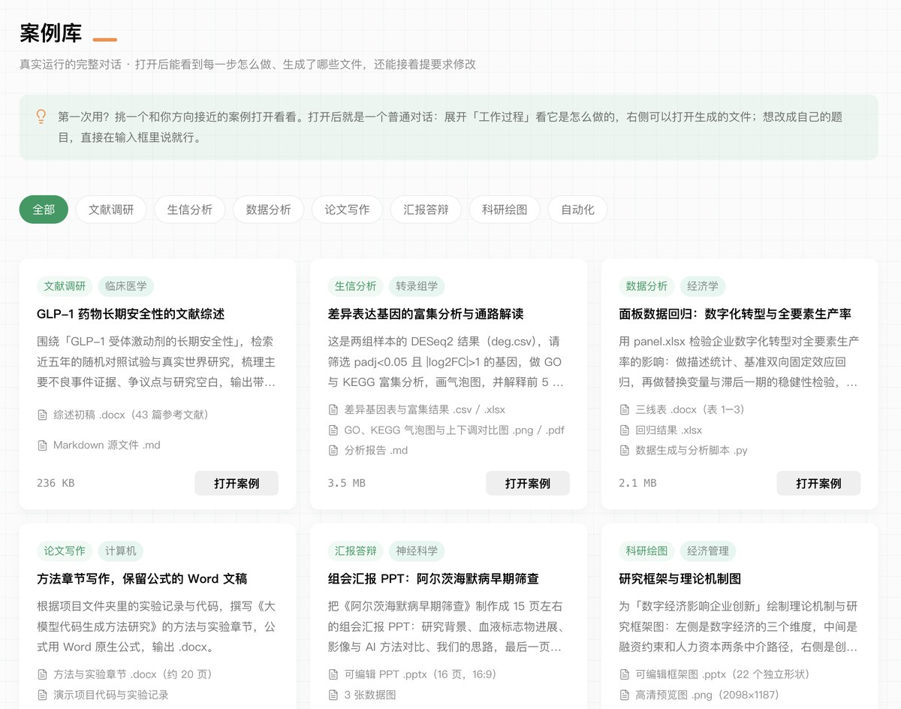This screenshot has width=901, height=709.
Task: Click file icon beside 可编辑框架图 .pptx
Action: [x=625, y=674]
